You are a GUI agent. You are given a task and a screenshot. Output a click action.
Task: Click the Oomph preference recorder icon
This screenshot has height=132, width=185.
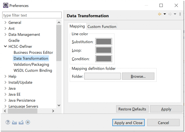28,122
